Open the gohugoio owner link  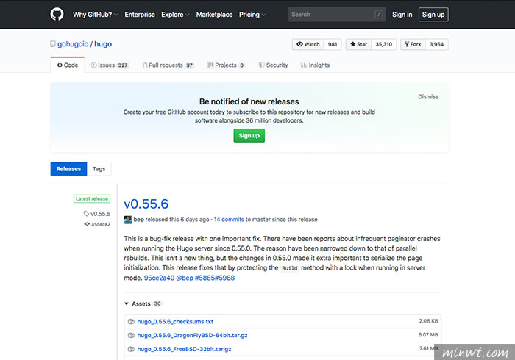[x=73, y=44]
